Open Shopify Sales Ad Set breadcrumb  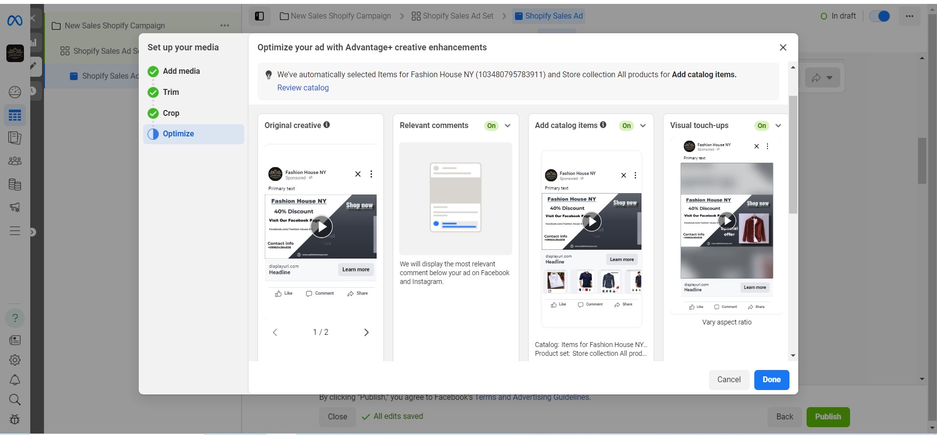pos(453,16)
